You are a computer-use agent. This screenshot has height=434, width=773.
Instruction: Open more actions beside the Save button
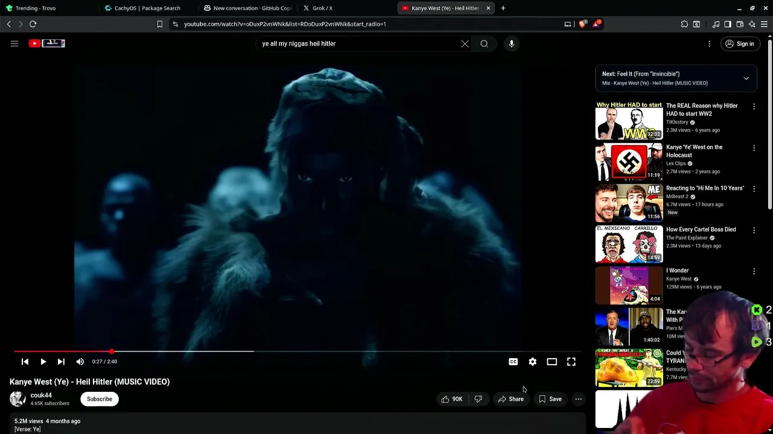point(579,399)
